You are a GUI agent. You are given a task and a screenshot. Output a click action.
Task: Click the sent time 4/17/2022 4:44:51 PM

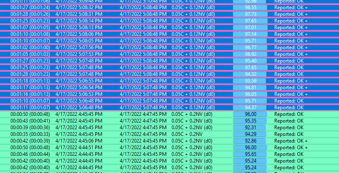coord(78,148)
